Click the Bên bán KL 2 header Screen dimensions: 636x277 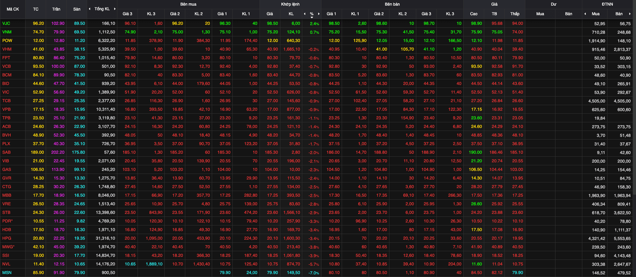click(403, 14)
